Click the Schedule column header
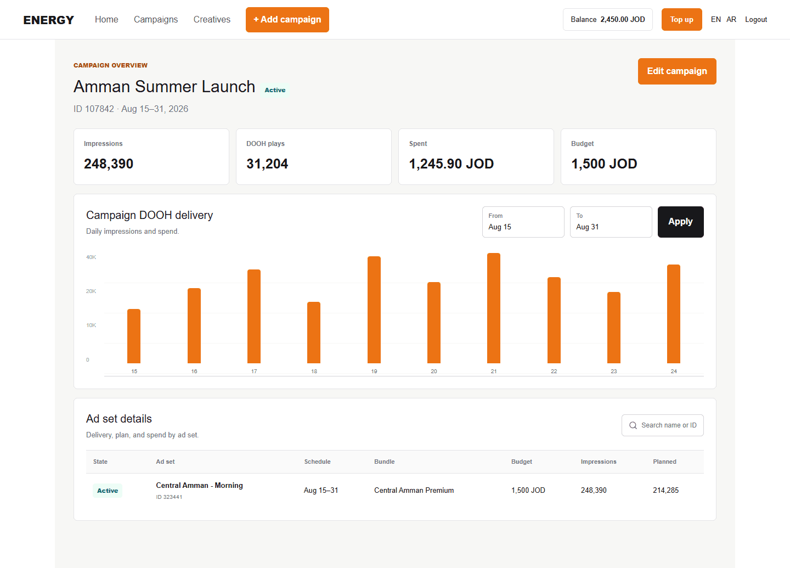 tap(318, 462)
